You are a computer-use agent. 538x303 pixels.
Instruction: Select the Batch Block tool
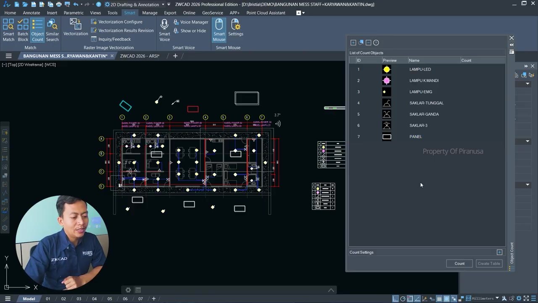click(x=23, y=30)
